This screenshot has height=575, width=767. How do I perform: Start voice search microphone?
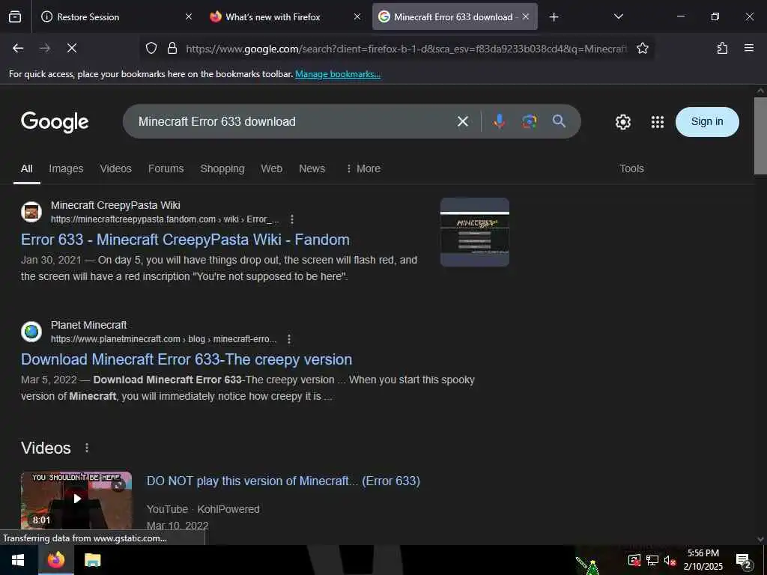tap(499, 121)
